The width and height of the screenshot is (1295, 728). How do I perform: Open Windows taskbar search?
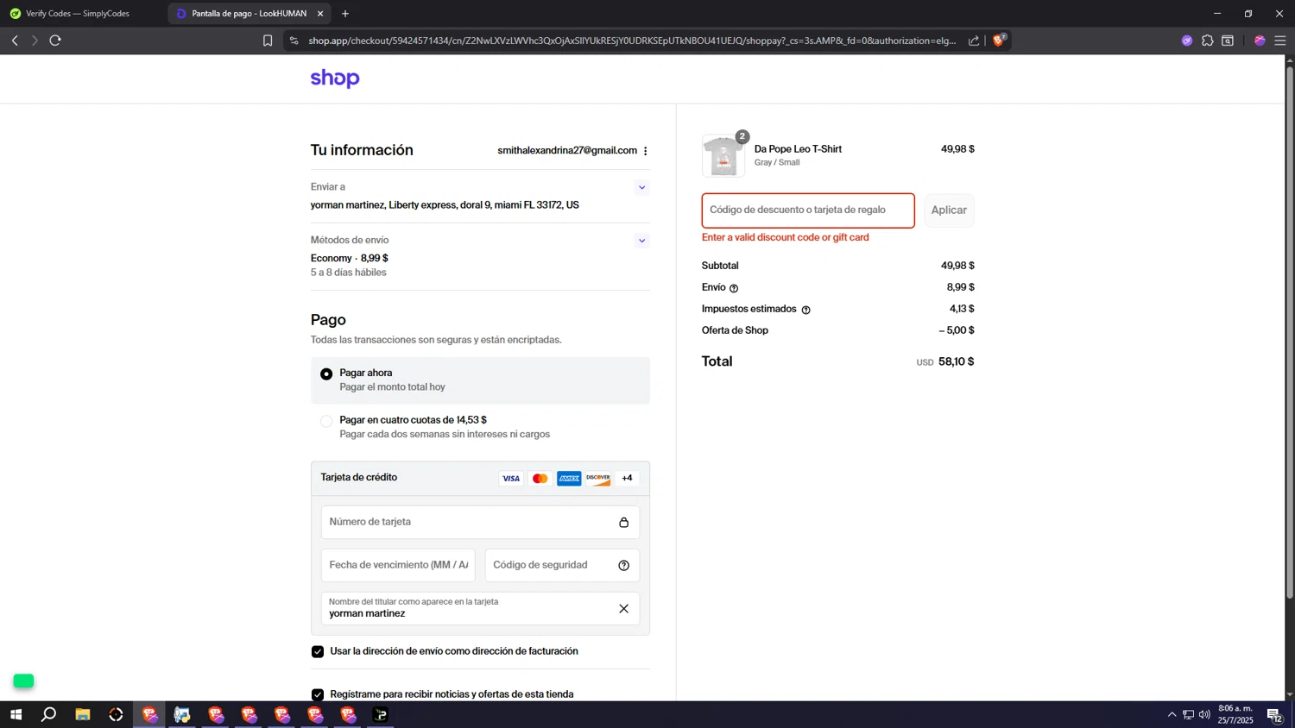pos(49,715)
